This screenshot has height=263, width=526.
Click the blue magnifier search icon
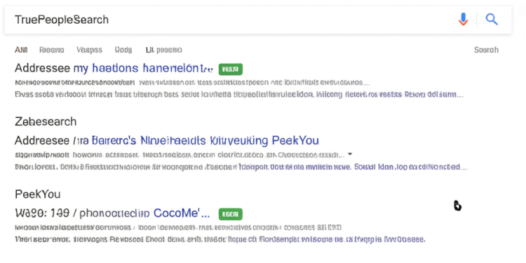[492, 20]
